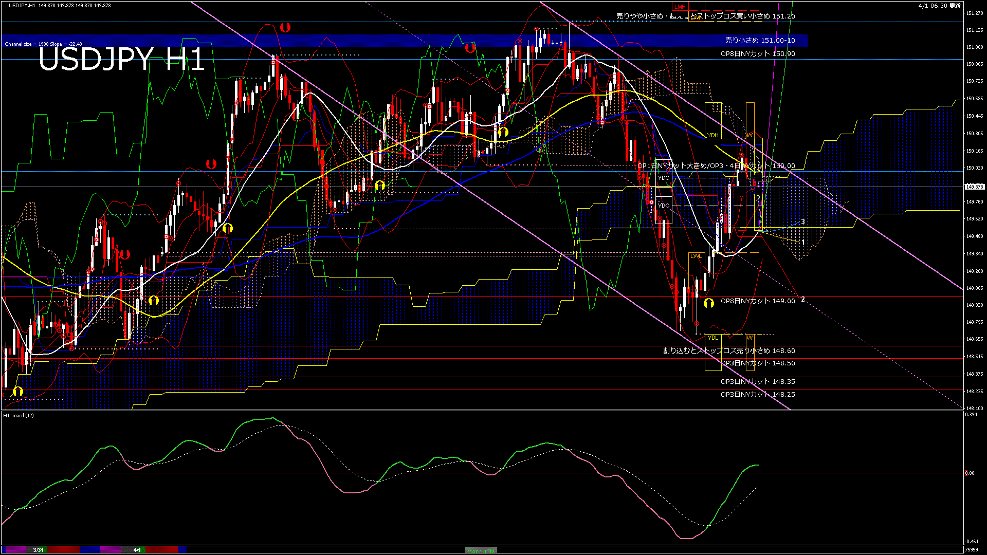The height and width of the screenshot is (555, 987).
Task: Select the 割り込むとストップロス売り小さめ 148.60 label
Action: 729,351
